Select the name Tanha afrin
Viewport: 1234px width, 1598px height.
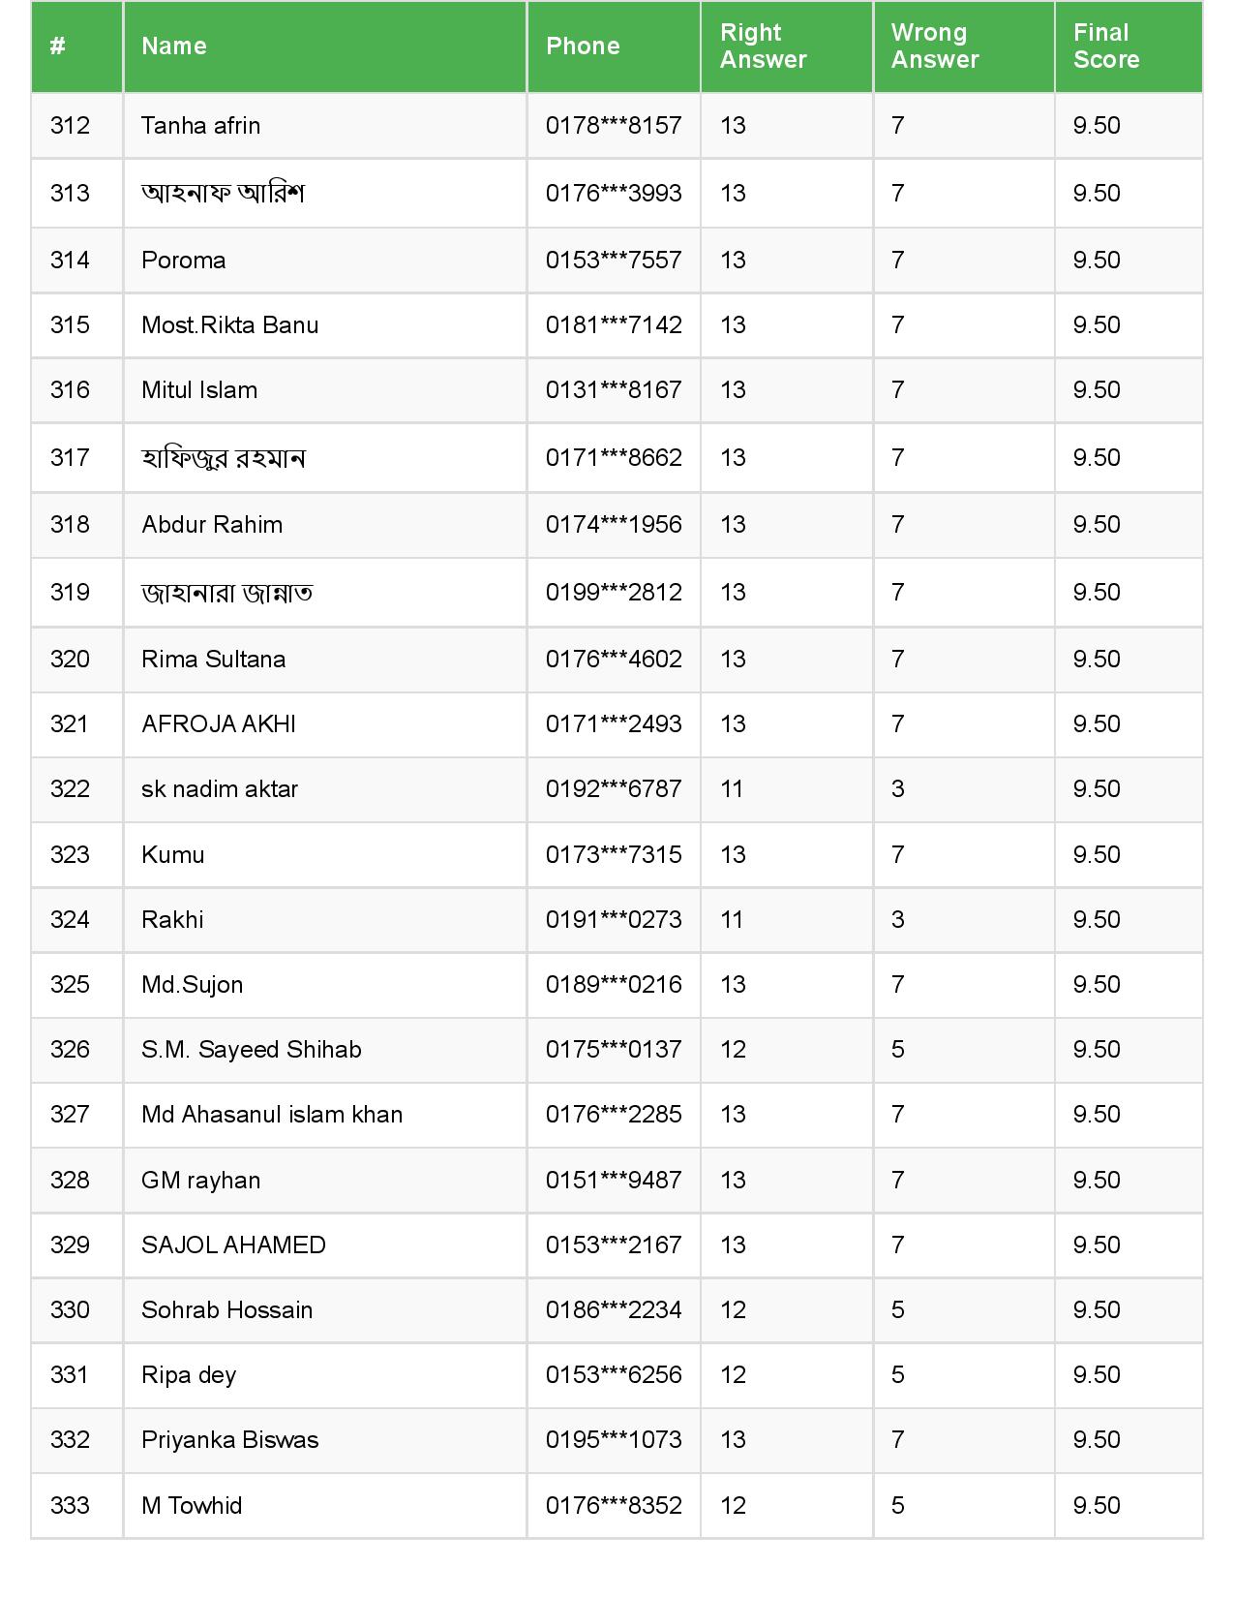pos(200,126)
